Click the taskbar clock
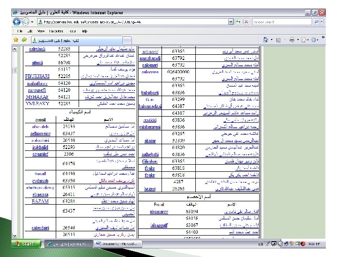Viewport: 343px width, 257px height. [314, 244]
